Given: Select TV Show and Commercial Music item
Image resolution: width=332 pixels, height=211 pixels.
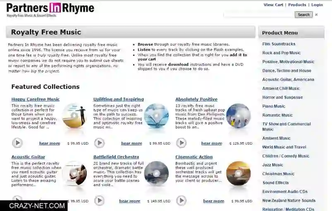Looking at the screenshot, I should 287,127.
